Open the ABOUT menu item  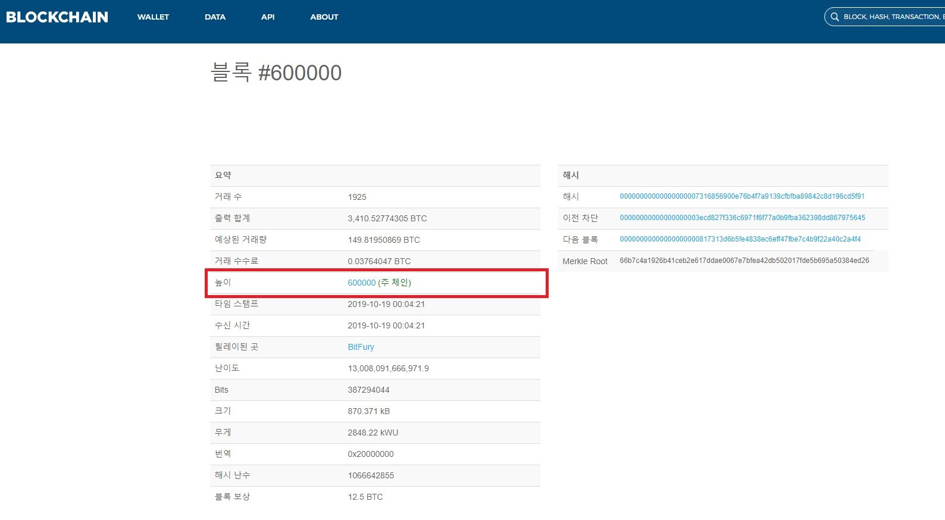point(324,17)
